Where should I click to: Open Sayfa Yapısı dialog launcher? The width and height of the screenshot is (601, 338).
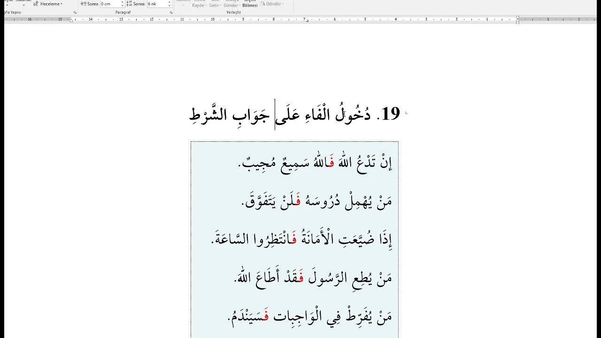[x=75, y=12]
